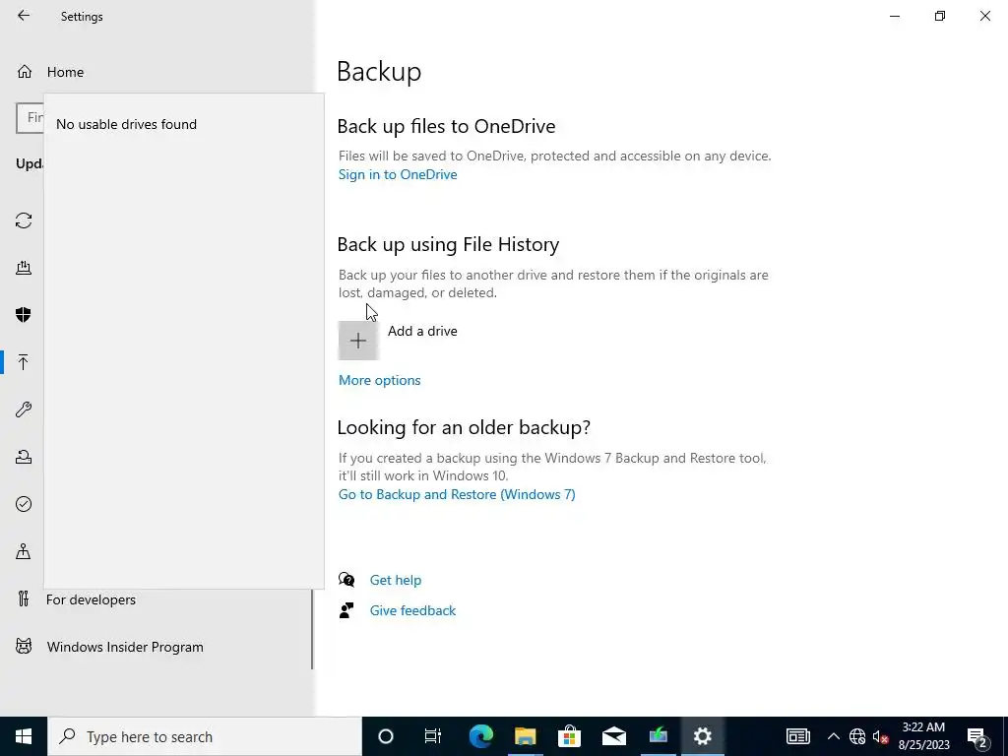1008x756 pixels.
Task: Show hidden system tray icons
Action: 833,736
